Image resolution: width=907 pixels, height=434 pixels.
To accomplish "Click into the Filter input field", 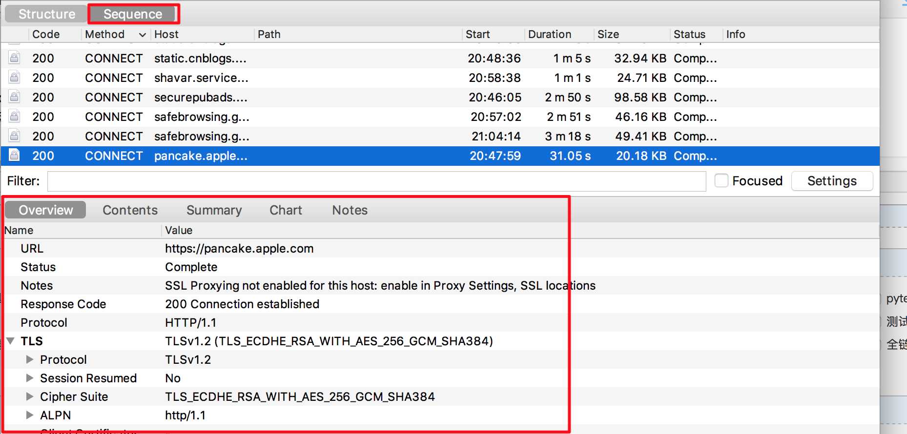I will [x=376, y=181].
